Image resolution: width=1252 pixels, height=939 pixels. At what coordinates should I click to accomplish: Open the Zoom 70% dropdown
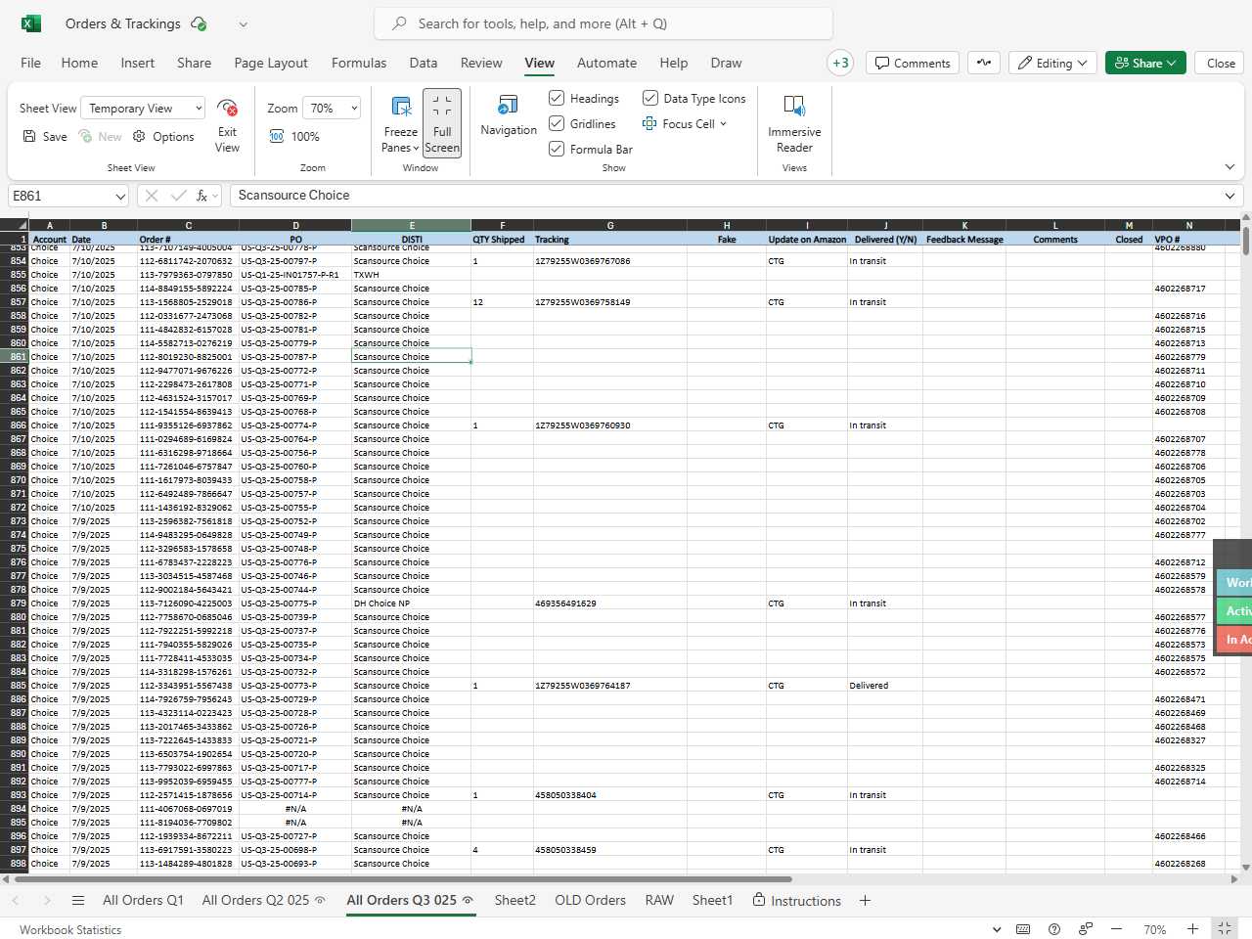click(332, 109)
